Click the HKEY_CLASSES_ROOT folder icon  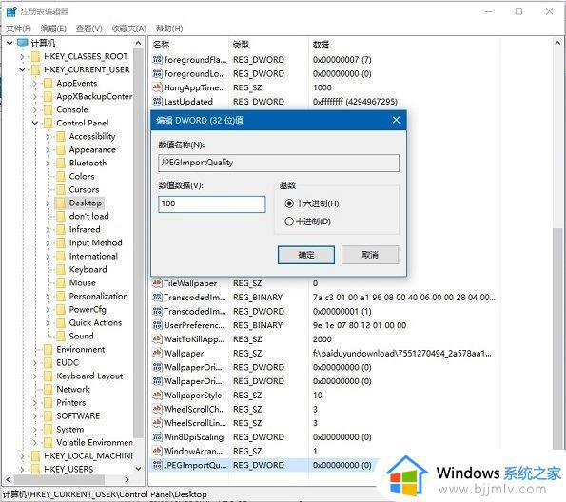[35, 57]
